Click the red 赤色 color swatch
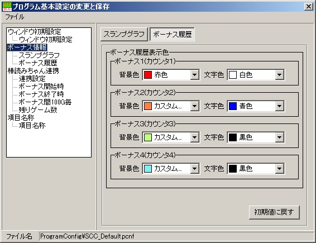Viewport: 316px width, 243px height. point(148,75)
